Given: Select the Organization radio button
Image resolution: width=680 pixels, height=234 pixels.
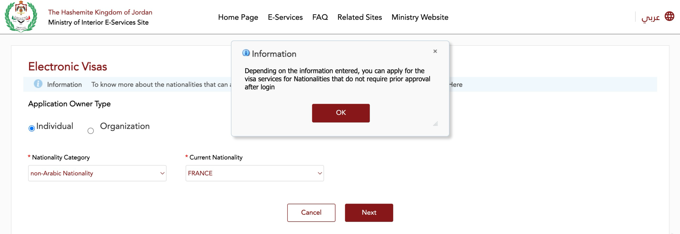Looking at the screenshot, I should [x=91, y=131].
